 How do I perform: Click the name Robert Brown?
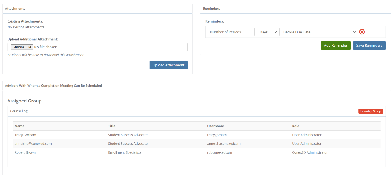coord(25,152)
